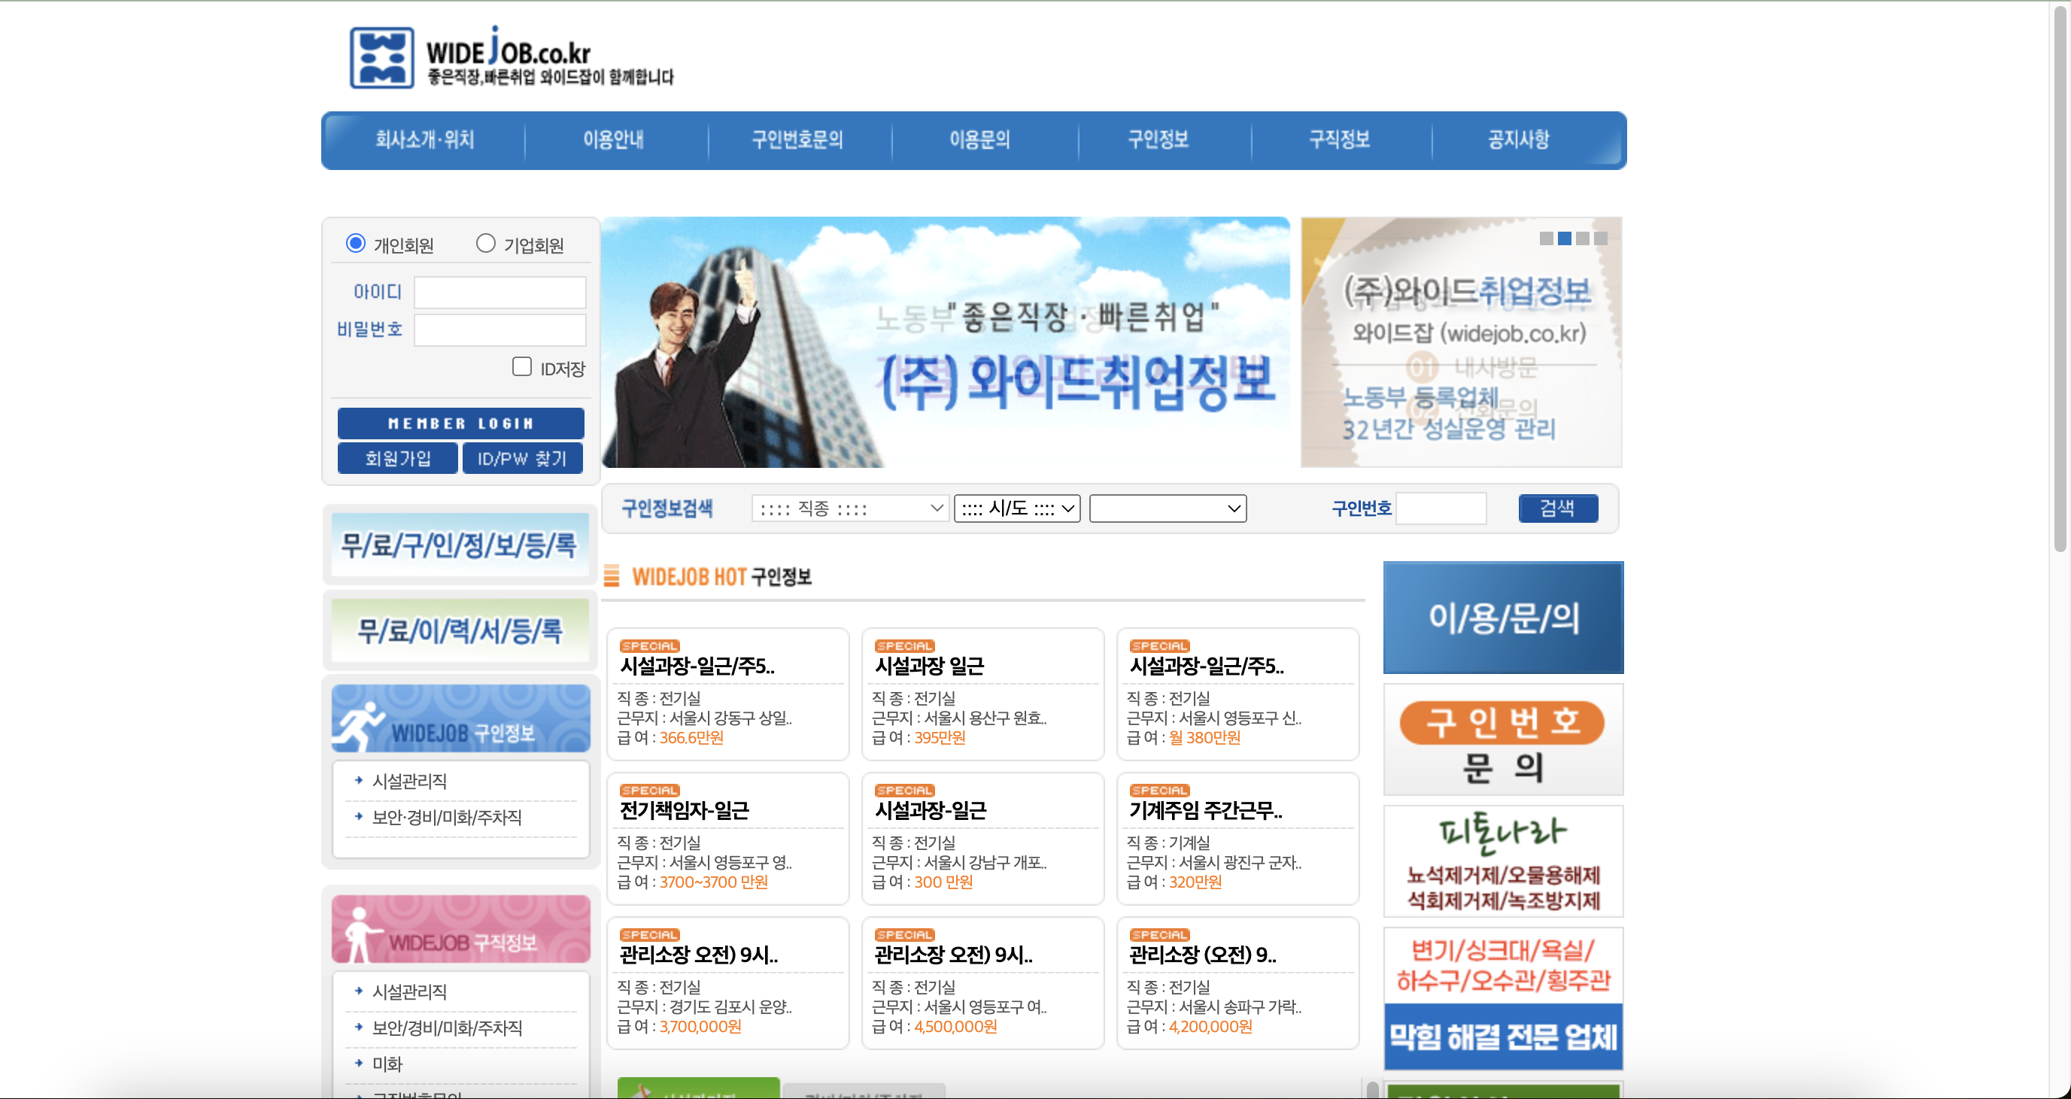The image size is (2071, 1099).
Task: Open 시설관리직 under WIDEJOB 구직정보
Action: pos(409,991)
